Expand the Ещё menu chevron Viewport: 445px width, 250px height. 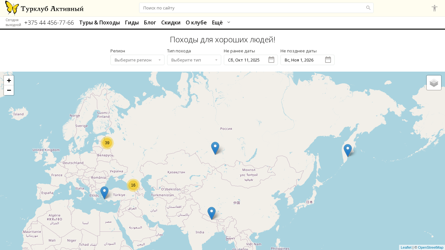click(229, 22)
